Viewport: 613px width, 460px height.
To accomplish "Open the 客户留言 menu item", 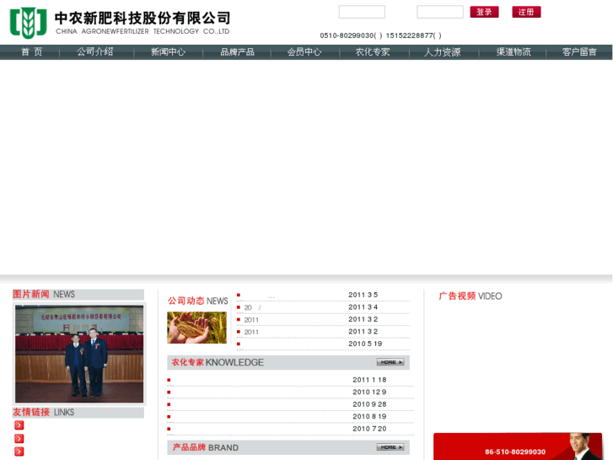I will [x=579, y=52].
